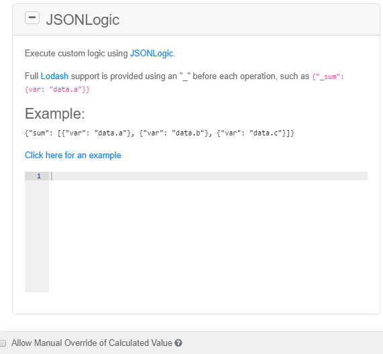Select line number 1 in the gutter
The image size is (383, 354).
pyautogui.click(x=39, y=176)
